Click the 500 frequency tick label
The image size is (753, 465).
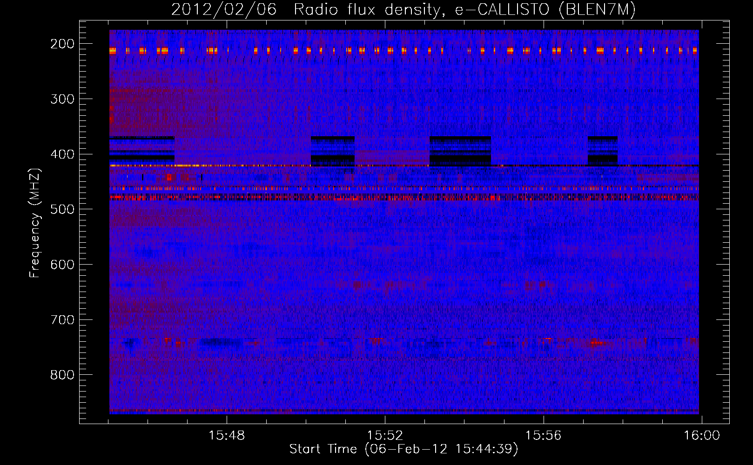coord(62,209)
